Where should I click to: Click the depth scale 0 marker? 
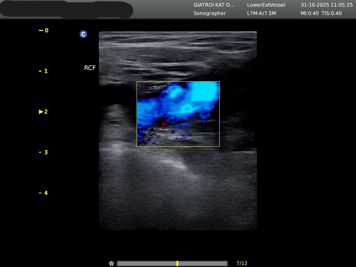[x=44, y=31]
